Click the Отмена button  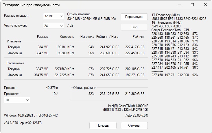tap(134, 125)
